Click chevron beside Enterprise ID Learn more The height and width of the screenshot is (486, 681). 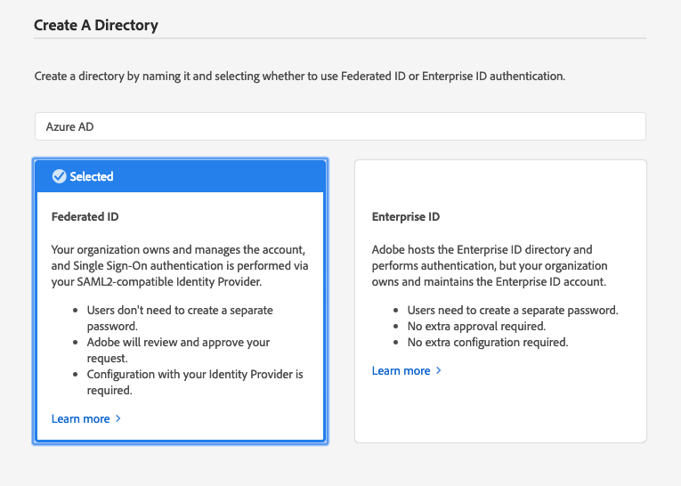pos(438,370)
